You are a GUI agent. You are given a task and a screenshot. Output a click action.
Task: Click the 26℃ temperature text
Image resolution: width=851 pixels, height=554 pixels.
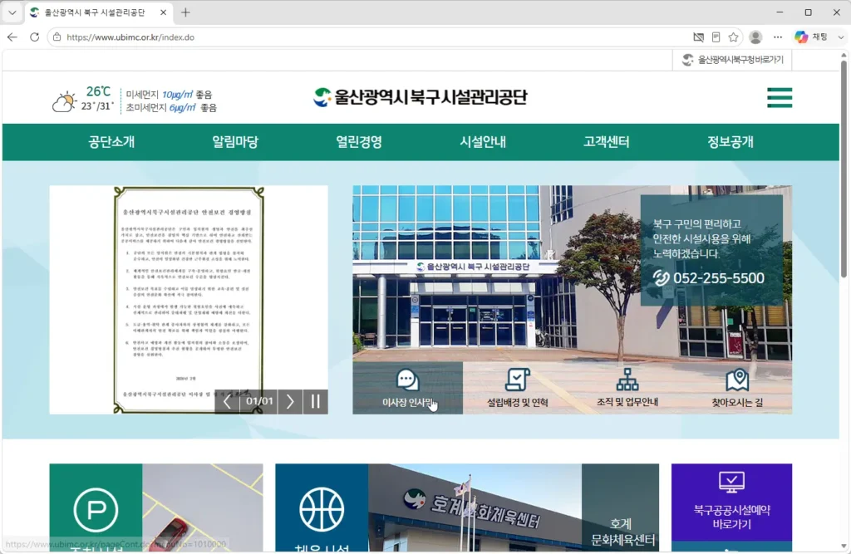[x=98, y=91]
